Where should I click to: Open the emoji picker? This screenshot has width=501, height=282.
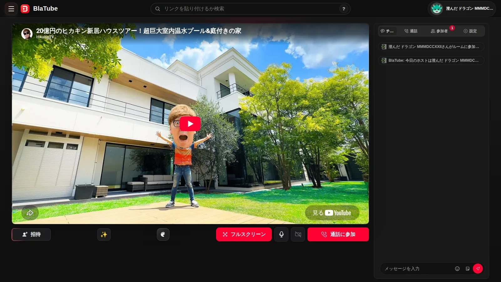pyautogui.click(x=457, y=269)
